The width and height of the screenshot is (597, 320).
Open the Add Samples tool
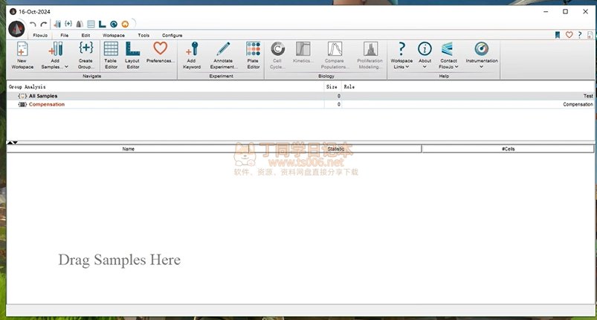55,56
